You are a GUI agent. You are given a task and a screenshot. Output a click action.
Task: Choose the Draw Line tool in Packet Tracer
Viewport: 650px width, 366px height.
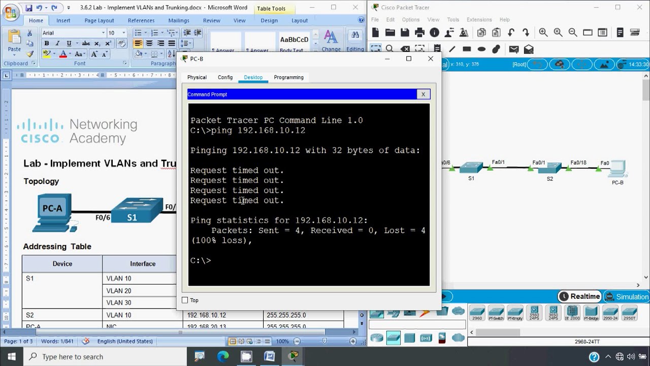click(452, 49)
